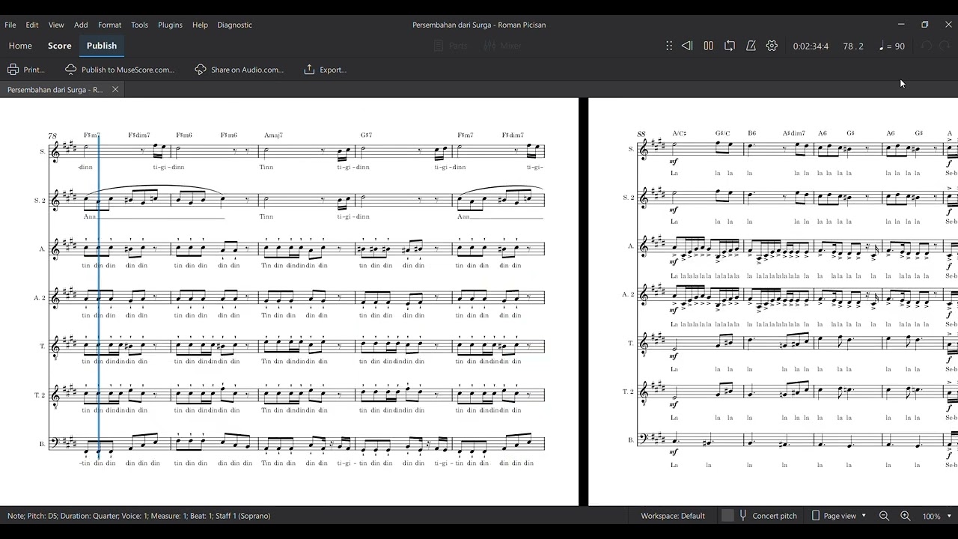Toggle the Concert pitch checkbox
The height and width of the screenshot is (539, 958).
click(x=727, y=516)
